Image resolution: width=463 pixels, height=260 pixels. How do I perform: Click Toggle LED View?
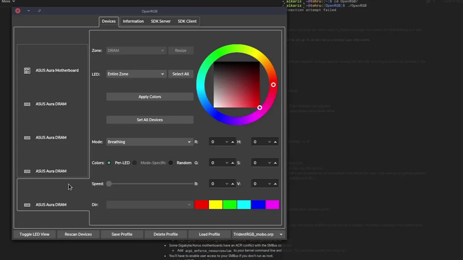34,234
